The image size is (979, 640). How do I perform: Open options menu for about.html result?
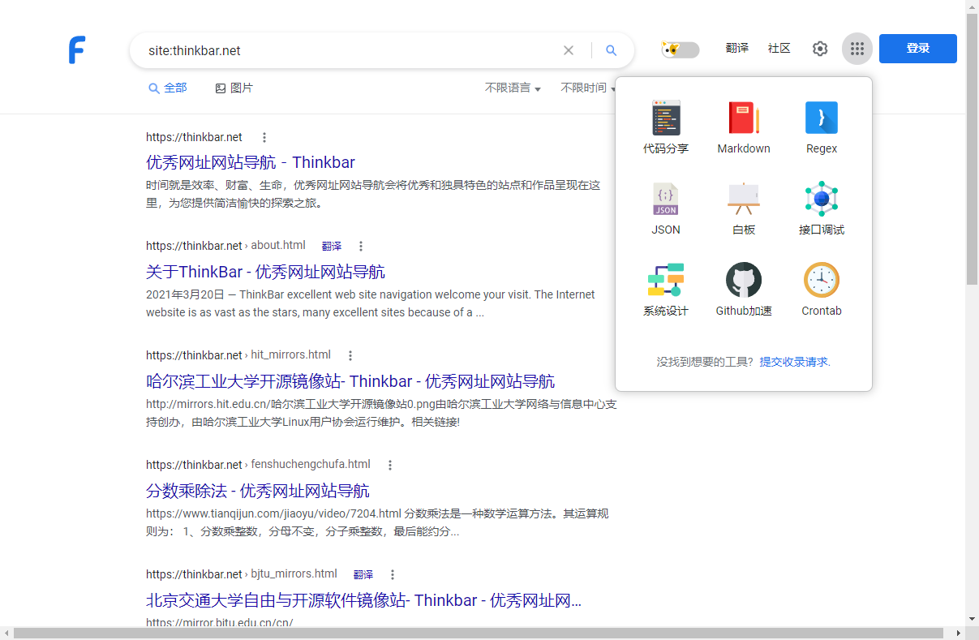point(361,246)
